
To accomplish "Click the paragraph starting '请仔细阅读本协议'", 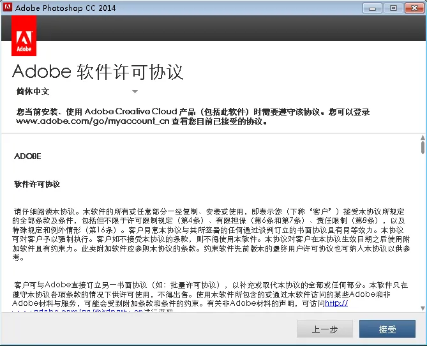I will [x=211, y=234].
